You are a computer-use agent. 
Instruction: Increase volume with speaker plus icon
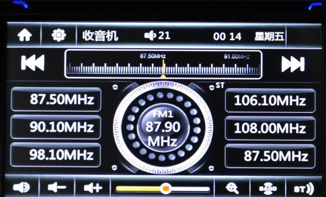click(93, 188)
